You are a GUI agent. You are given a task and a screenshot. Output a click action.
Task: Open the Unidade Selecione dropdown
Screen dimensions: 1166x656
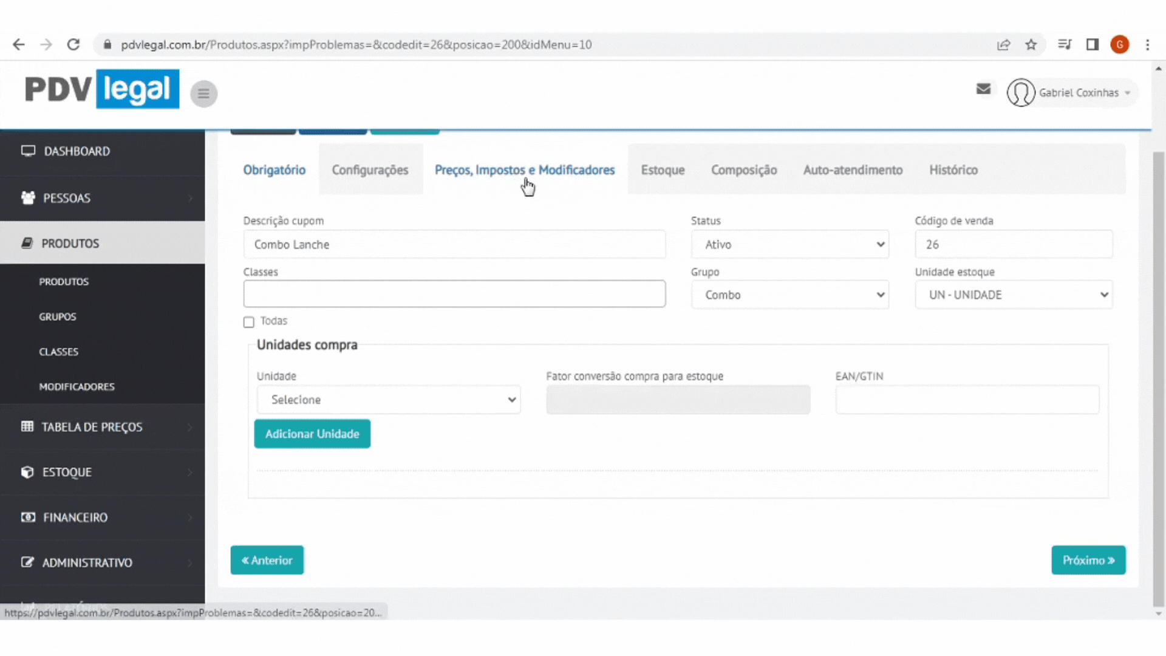[388, 400]
